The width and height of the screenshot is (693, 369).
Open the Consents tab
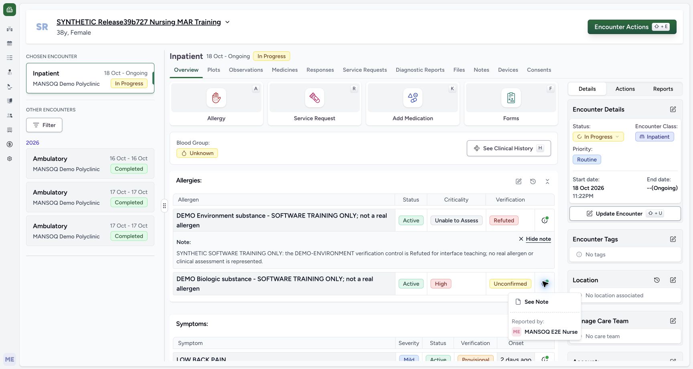(539, 70)
